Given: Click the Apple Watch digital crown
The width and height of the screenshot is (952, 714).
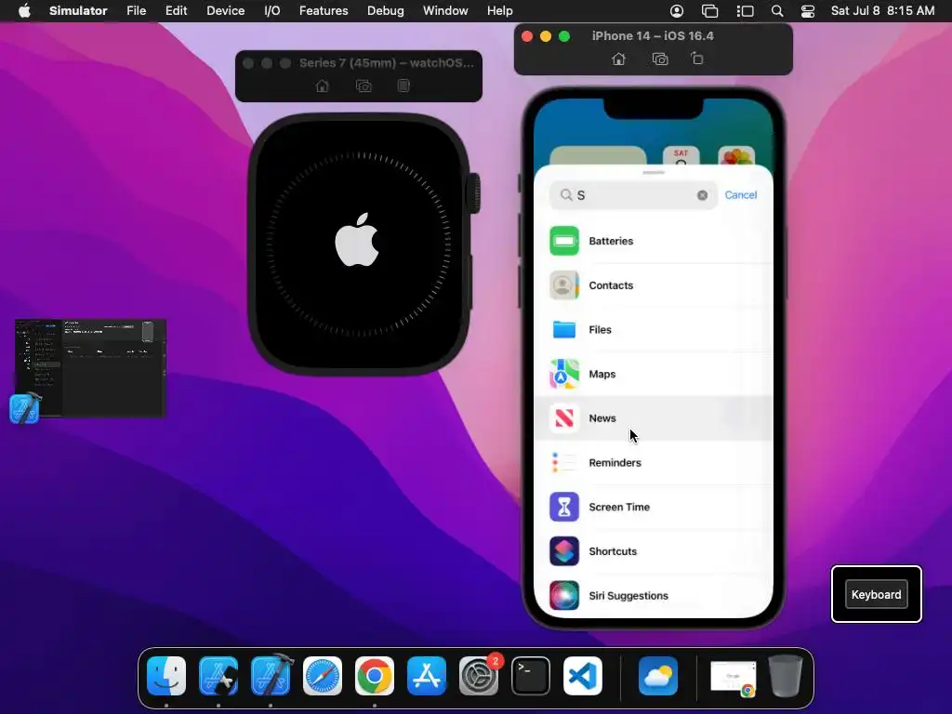Looking at the screenshot, I should (x=473, y=193).
